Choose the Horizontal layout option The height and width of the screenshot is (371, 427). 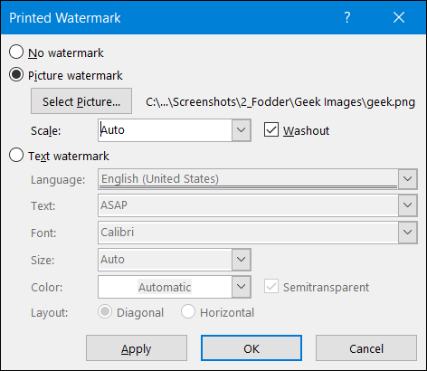pyautogui.click(x=188, y=312)
